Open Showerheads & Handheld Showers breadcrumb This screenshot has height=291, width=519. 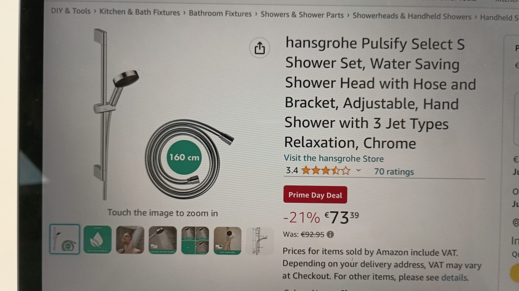[412, 16]
